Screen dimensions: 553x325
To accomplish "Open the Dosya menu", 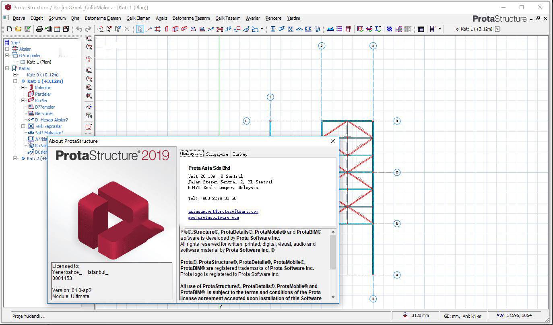I will coord(19,18).
